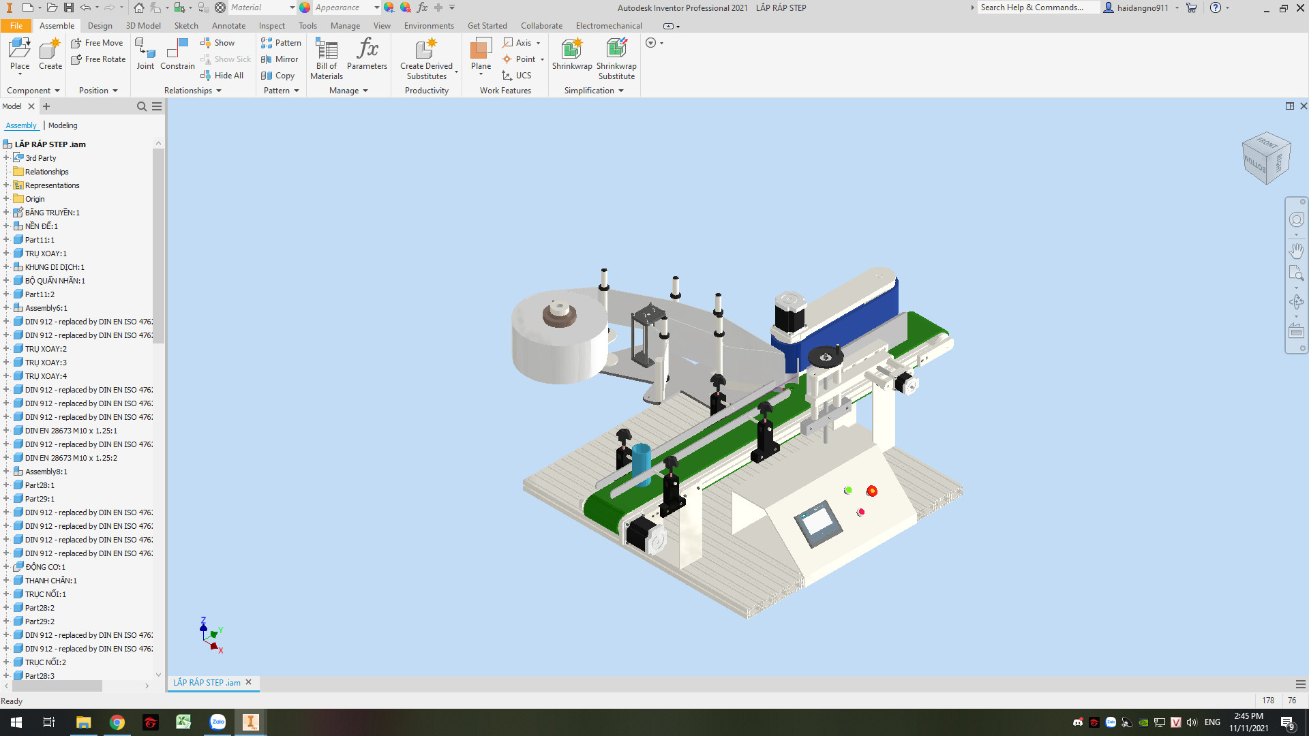Image resolution: width=1309 pixels, height=736 pixels.
Task: Expand the BĂNG TRUYỀN:1 tree node
Action: [x=6, y=213]
